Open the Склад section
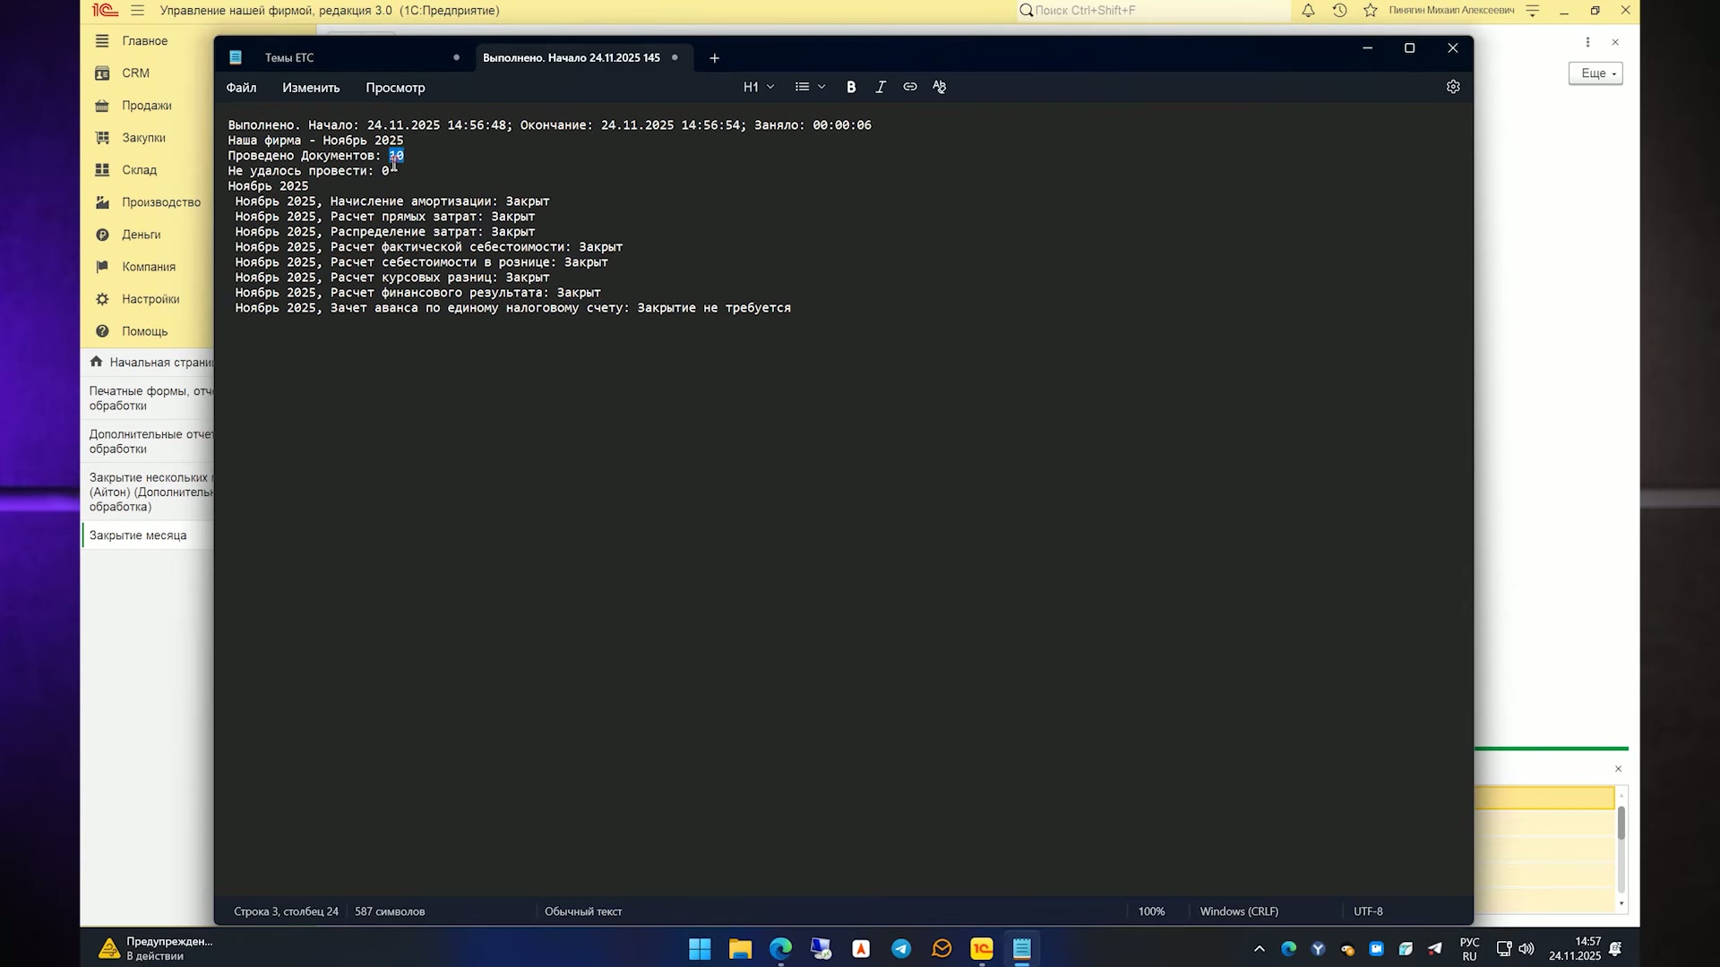Image resolution: width=1720 pixels, height=967 pixels. pyautogui.click(x=139, y=170)
